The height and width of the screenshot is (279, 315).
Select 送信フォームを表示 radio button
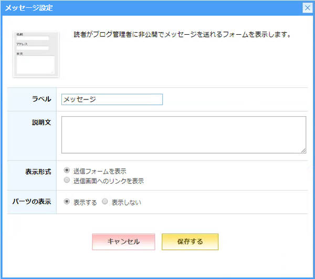coord(67,170)
